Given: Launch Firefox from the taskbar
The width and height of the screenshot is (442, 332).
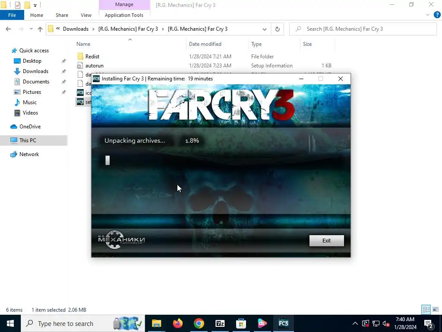Looking at the screenshot, I should click(177, 323).
